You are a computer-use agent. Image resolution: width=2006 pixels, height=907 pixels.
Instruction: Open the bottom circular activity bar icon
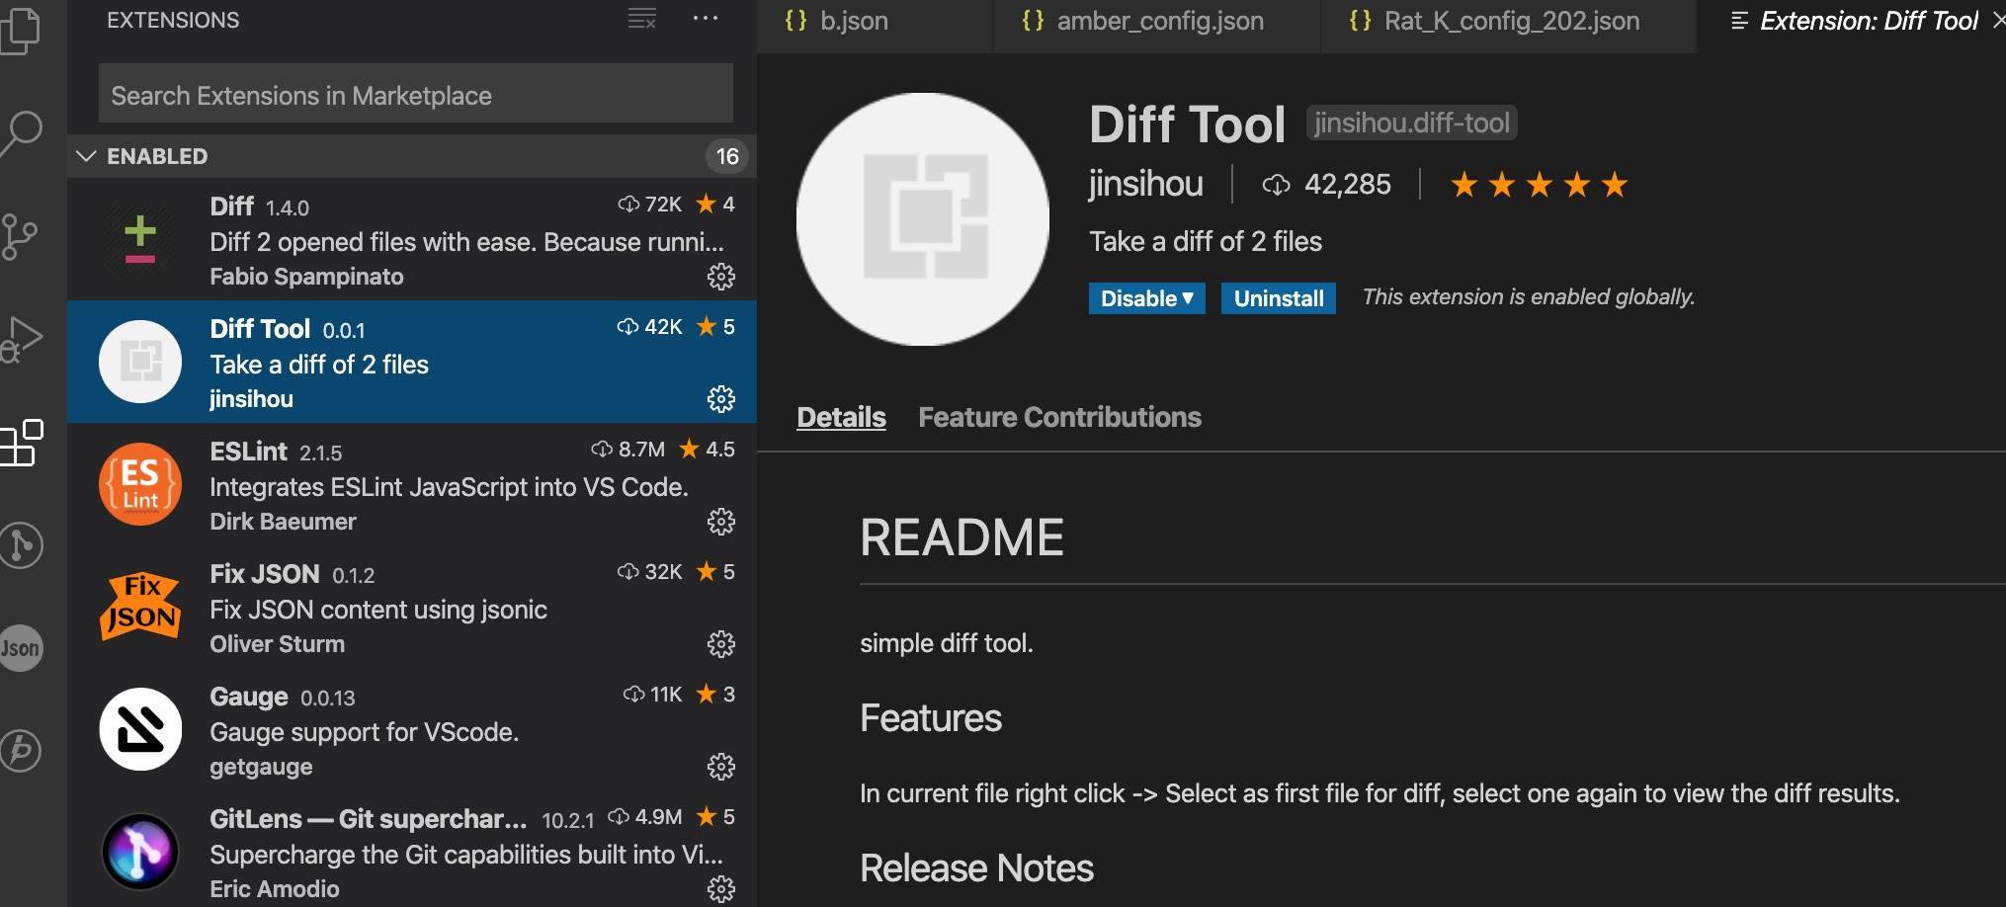pos(22,751)
